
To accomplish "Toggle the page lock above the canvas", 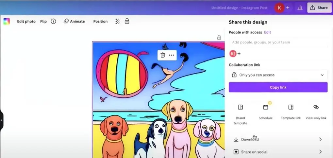I will tap(219, 38).
